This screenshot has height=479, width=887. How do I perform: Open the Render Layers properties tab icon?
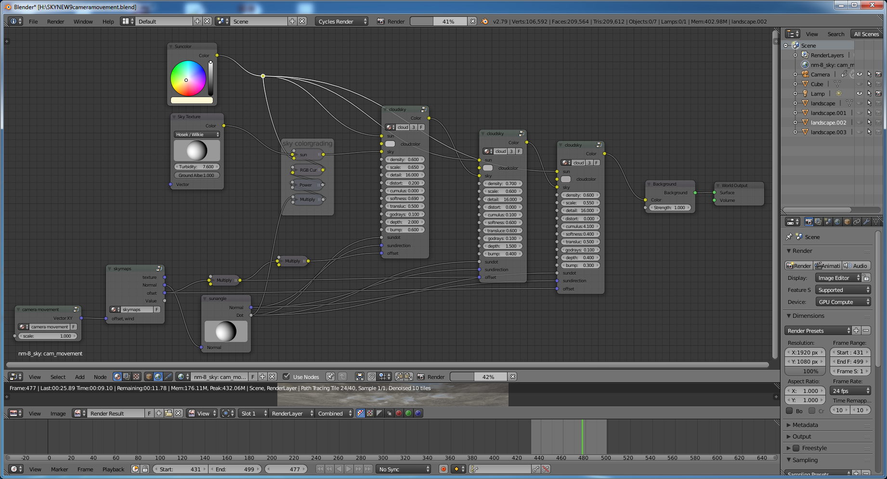818,222
